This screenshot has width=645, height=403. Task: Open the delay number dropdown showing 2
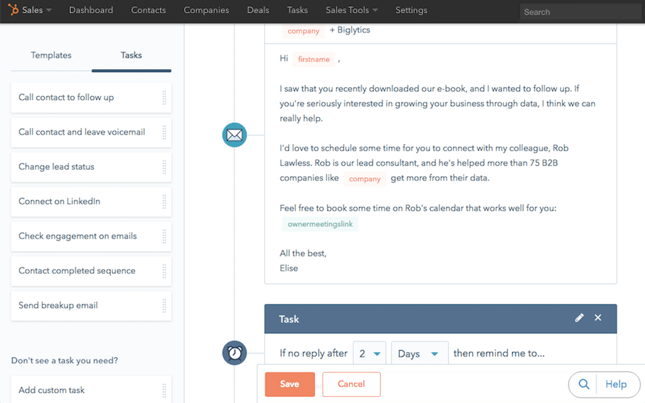click(x=369, y=353)
